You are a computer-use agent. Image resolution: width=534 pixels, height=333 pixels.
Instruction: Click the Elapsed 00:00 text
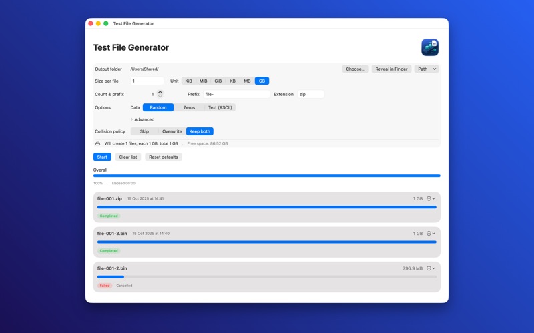pyautogui.click(x=123, y=184)
